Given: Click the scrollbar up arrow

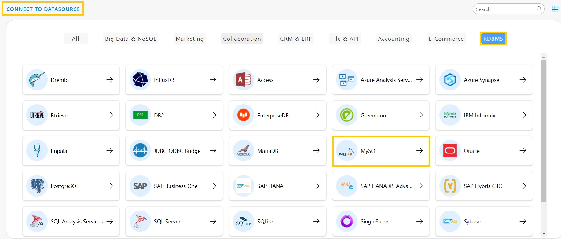Looking at the screenshot, I should tap(544, 57).
